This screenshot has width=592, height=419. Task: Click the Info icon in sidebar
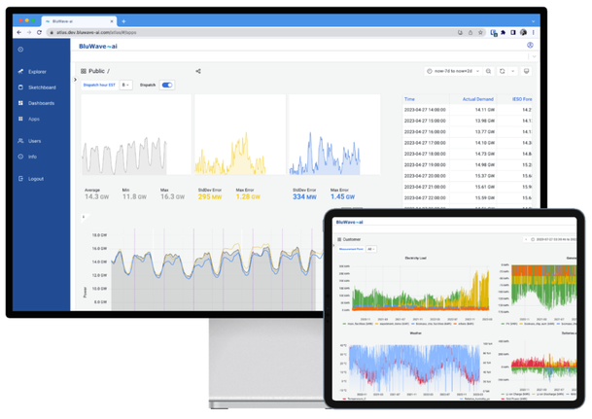pos(21,157)
